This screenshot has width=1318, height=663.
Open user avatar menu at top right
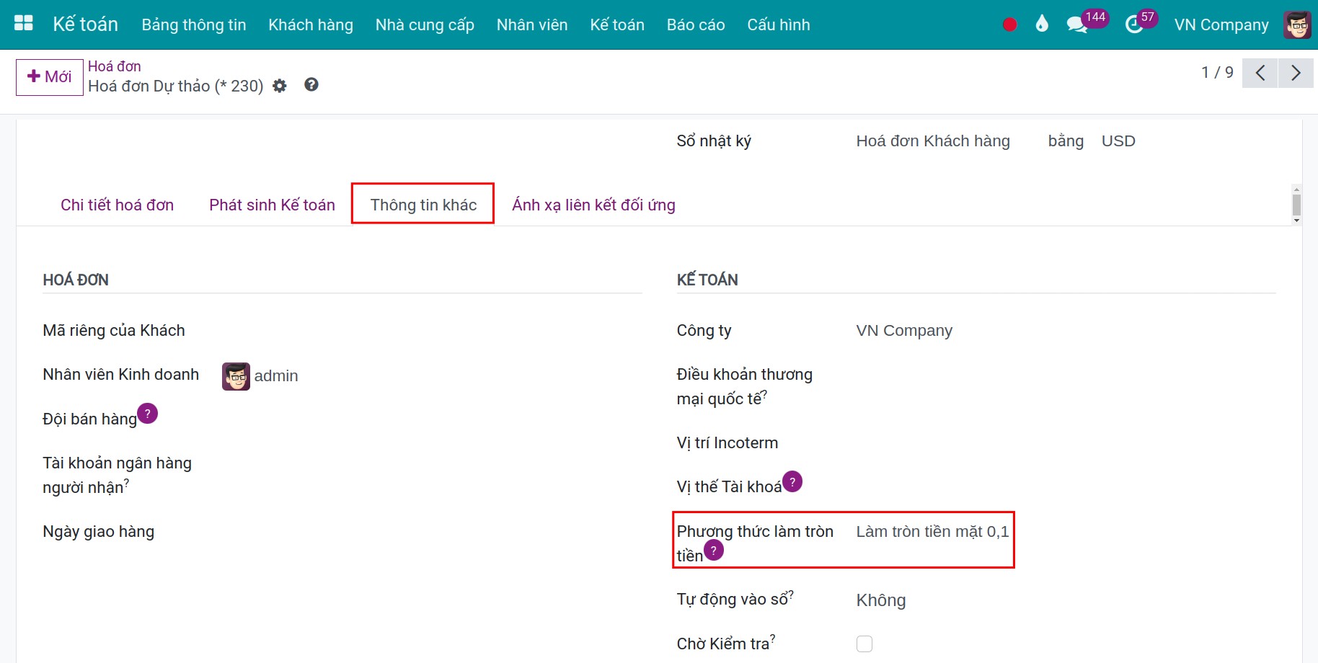pos(1297,25)
